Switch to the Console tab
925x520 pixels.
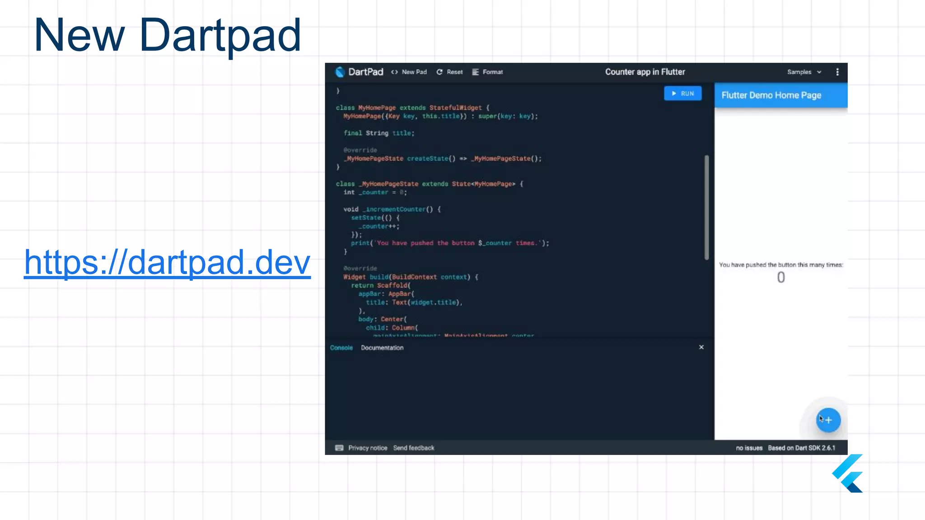point(341,348)
